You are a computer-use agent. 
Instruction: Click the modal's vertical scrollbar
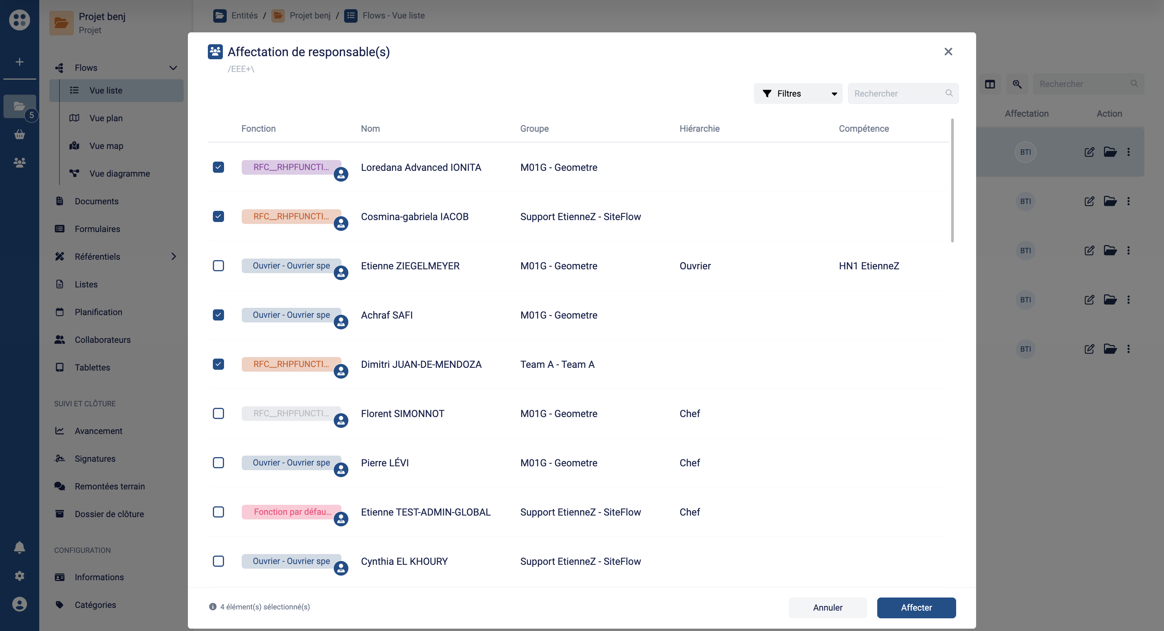point(952,181)
